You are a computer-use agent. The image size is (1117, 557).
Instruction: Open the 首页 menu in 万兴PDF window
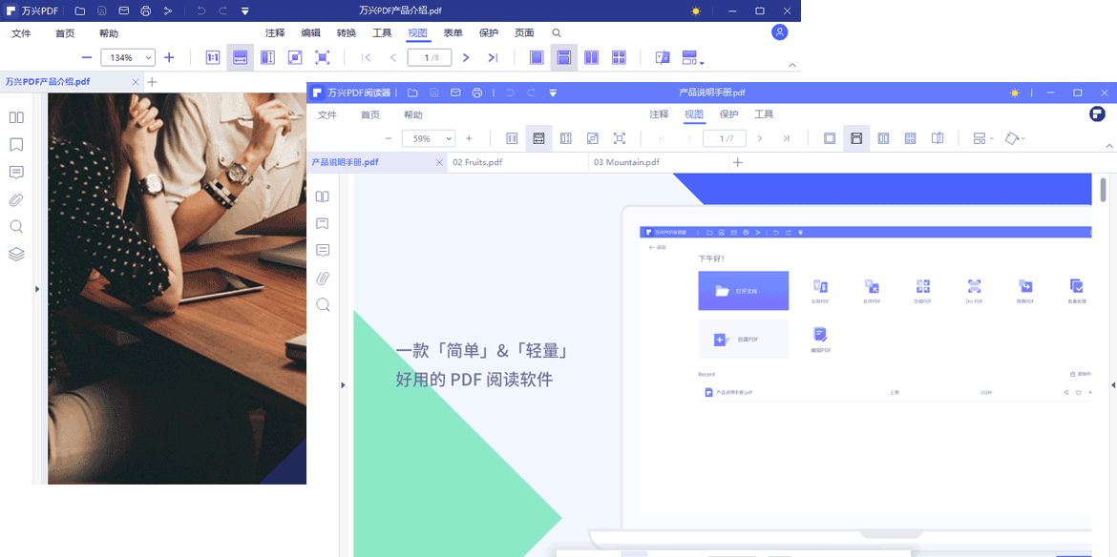point(65,33)
